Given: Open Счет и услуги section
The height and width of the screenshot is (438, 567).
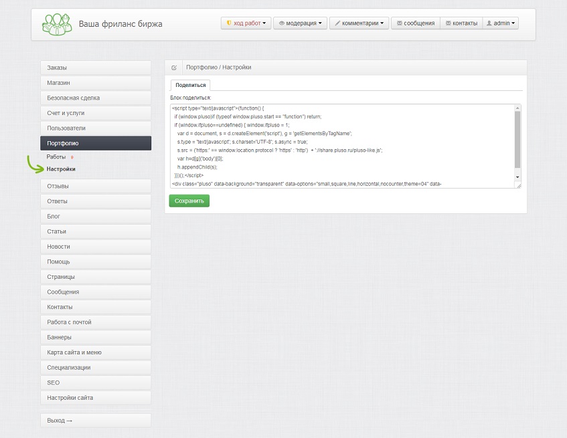Looking at the screenshot, I should click(96, 113).
